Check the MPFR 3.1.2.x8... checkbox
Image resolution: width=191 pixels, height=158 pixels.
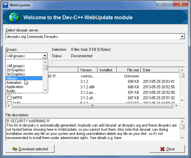coord(9,98)
